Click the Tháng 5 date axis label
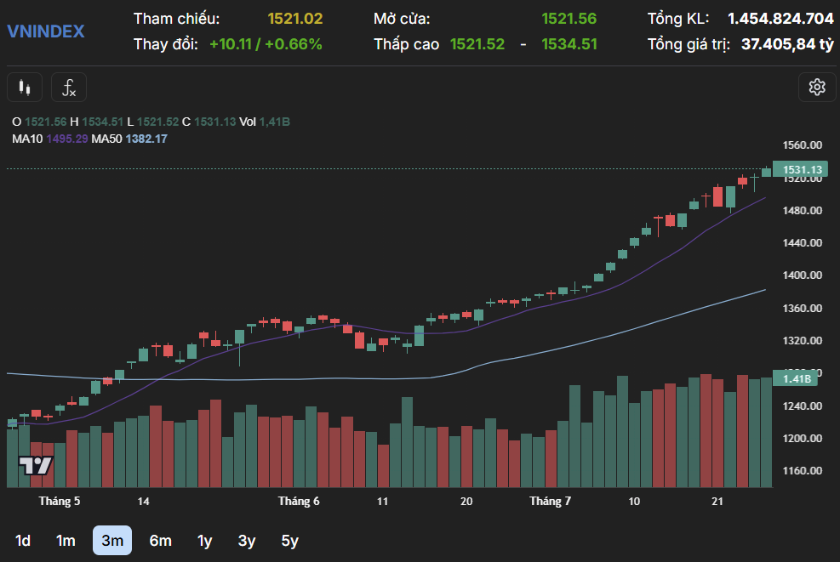This screenshot has height=562, width=840. point(60,502)
